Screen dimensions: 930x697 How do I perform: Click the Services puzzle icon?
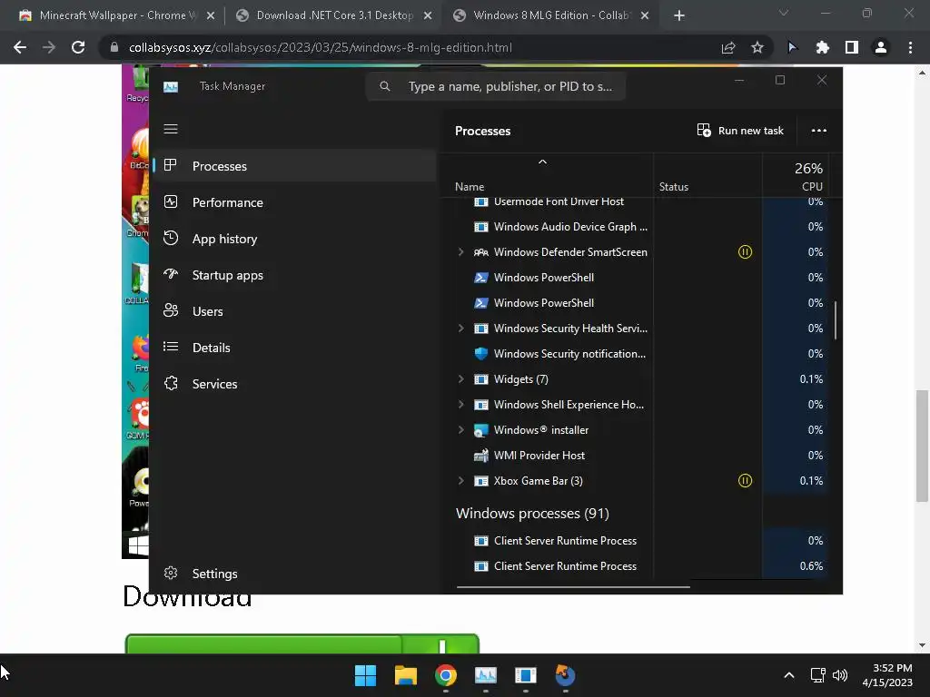[x=171, y=384]
